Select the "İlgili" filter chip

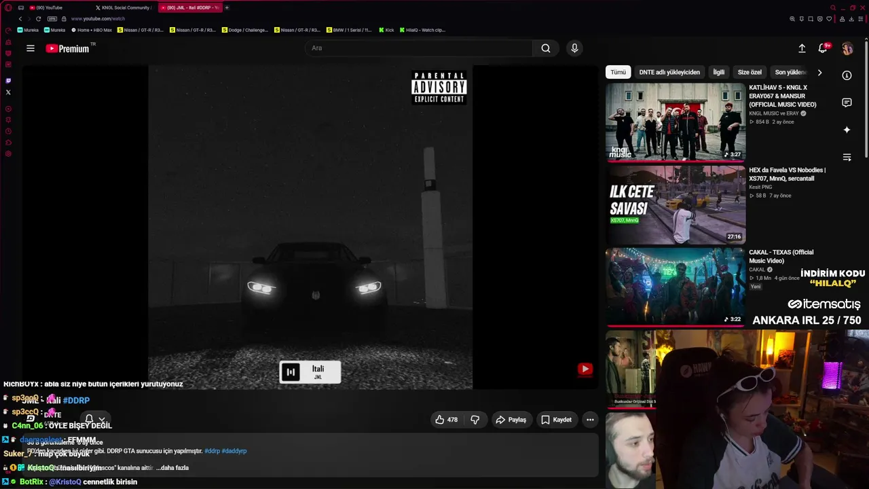(x=719, y=72)
